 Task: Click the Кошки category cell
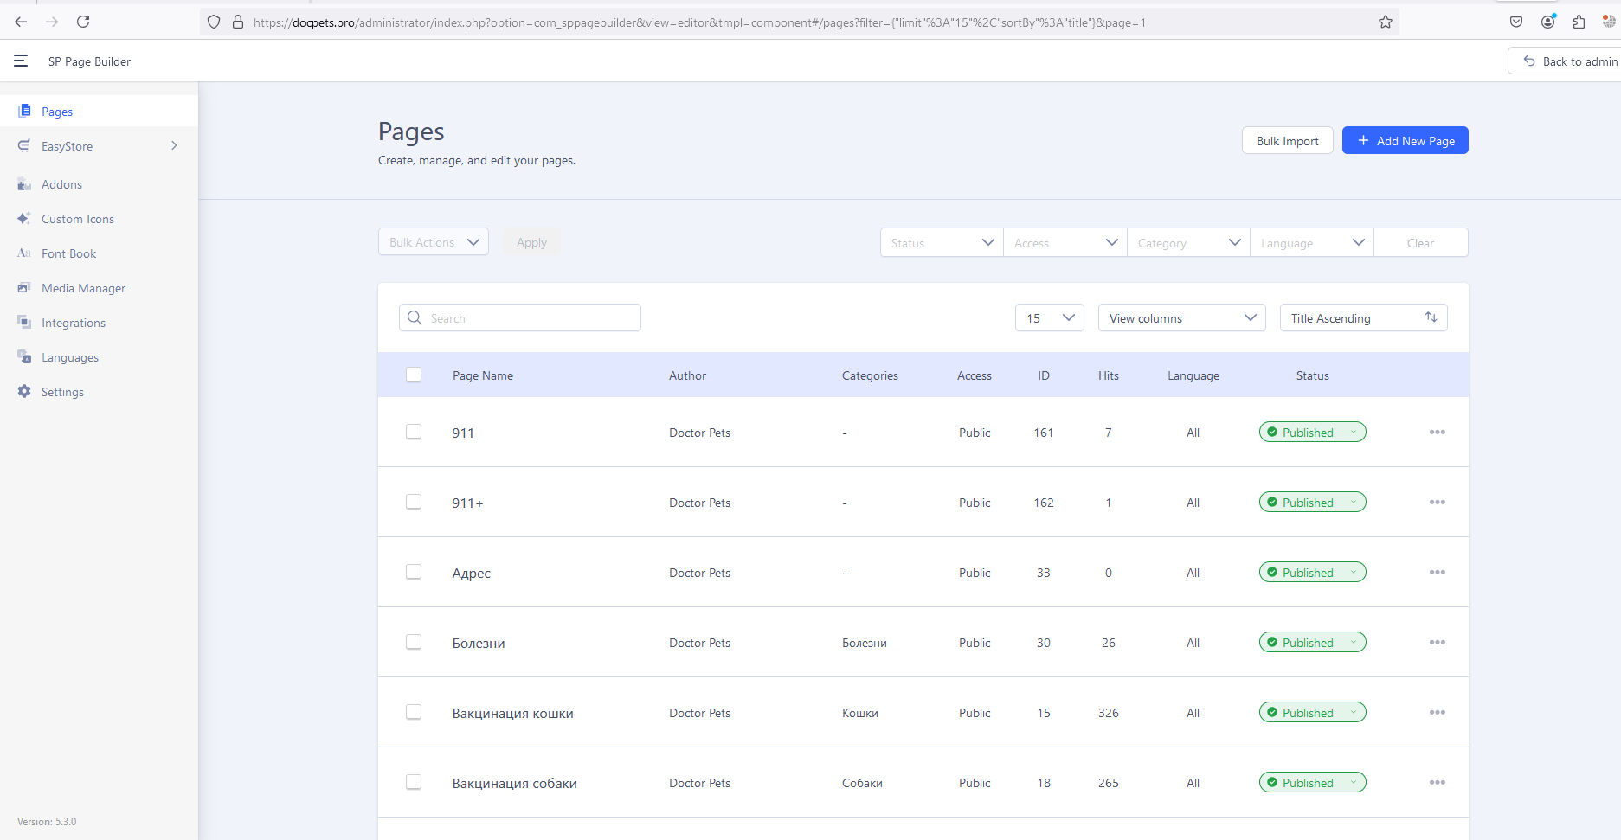[860, 713]
